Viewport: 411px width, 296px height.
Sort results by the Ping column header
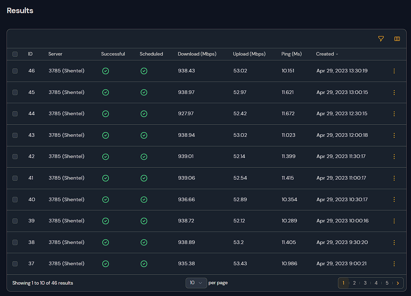click(x=291, y=54)
